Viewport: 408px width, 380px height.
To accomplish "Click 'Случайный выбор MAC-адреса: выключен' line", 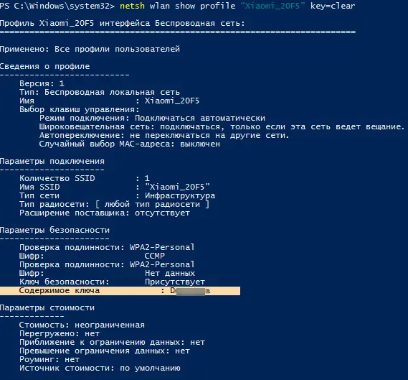I will pos(130,144).
